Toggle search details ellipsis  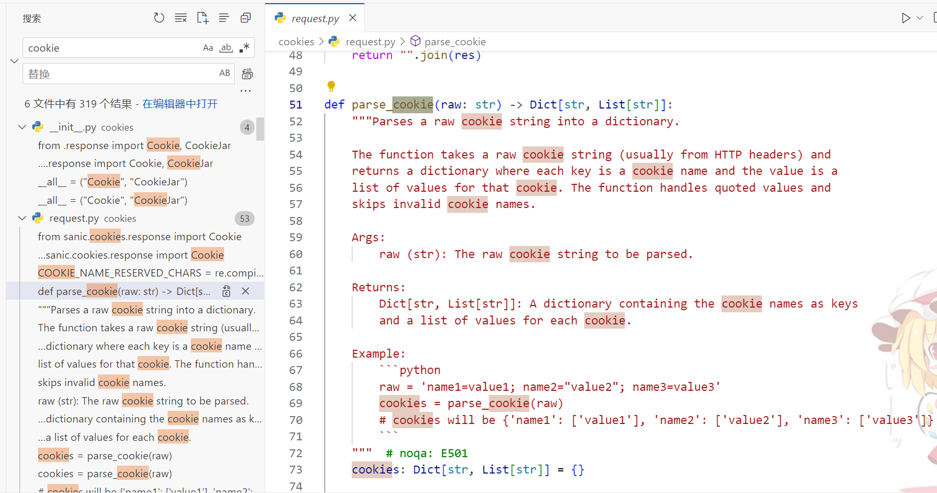[246, 91]
